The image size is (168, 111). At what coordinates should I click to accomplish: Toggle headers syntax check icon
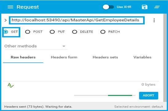[x=10, y=85]
